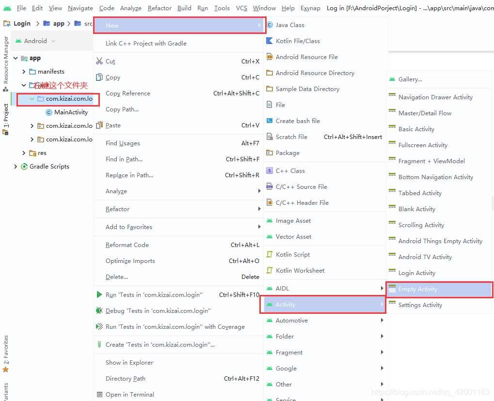
Task: Click the Package icon
Action: click(x=270, y=153)
